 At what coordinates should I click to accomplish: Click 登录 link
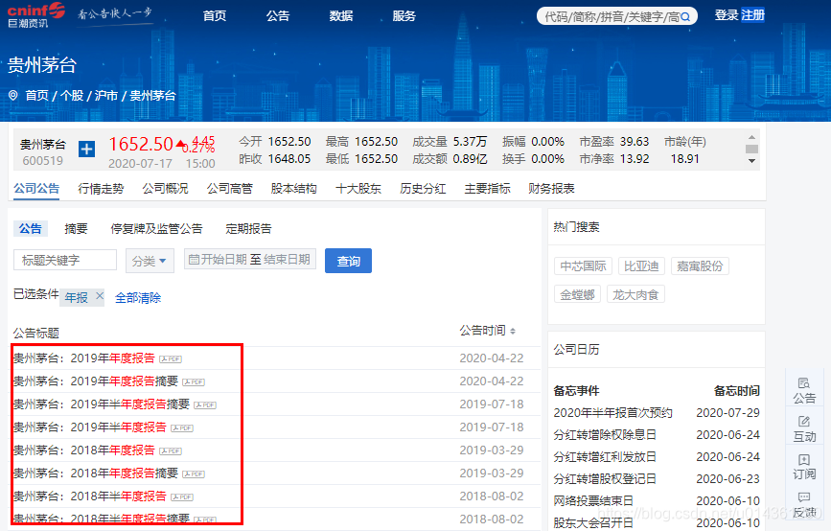[727, 15]
